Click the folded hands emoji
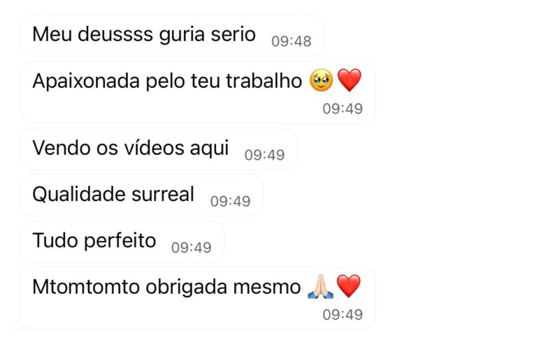Viewport: 537px width, 342px height. tap(320, 286)
